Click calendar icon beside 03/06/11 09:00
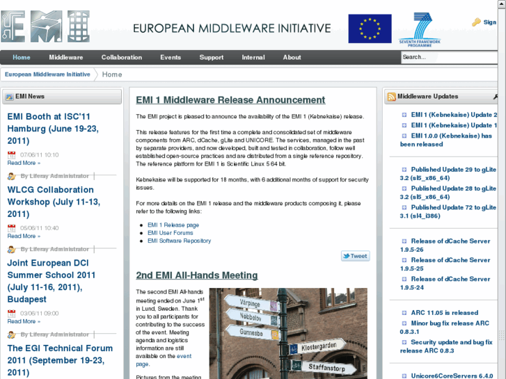Image resolution: width=506 pixels, height=379 pixels. 12,314
